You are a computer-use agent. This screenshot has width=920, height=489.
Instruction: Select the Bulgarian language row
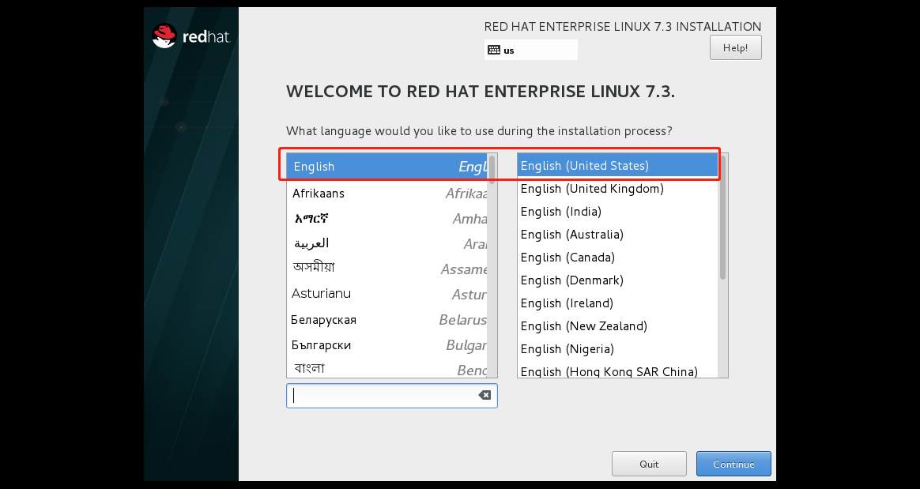click(x=386, y=344)
